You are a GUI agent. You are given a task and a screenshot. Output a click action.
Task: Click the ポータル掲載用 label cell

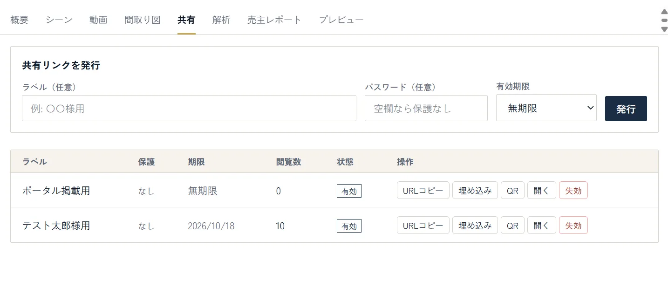[x=56, y=191]
